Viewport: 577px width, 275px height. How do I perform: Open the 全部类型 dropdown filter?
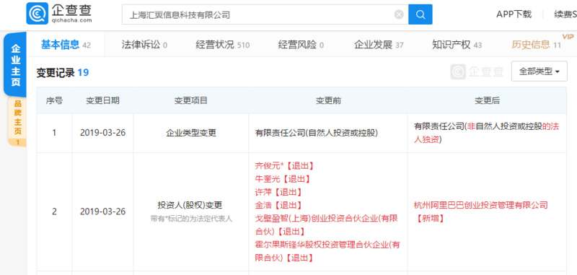point(539,71)
